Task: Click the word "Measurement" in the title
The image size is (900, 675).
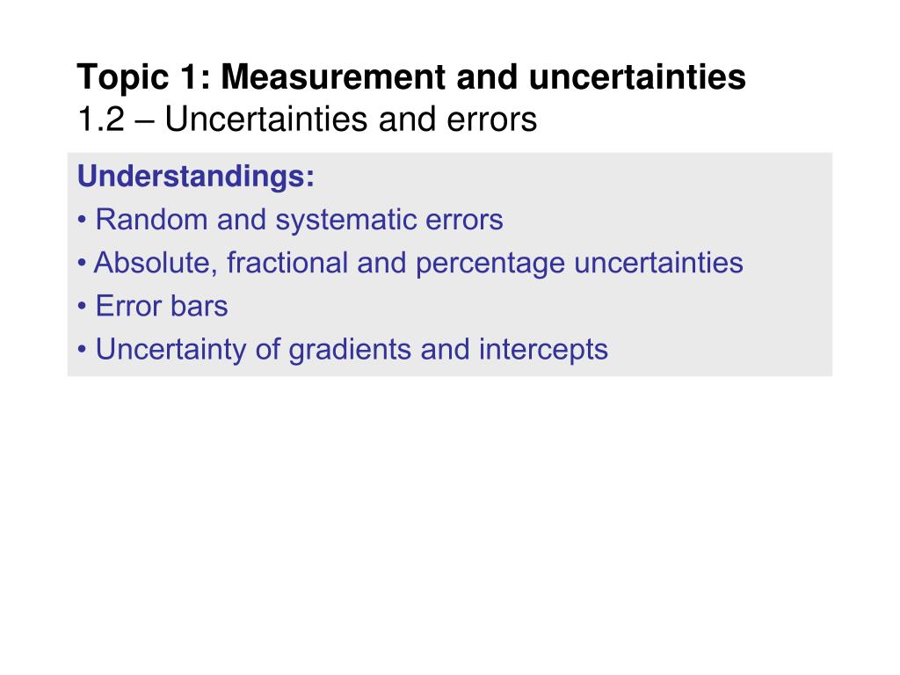Action: point(333,77)
